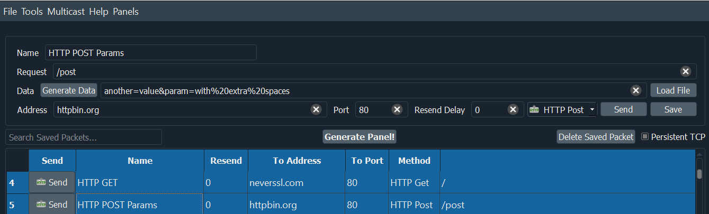This screenshot has height=214, width=709.
Task: Open the File menu
Action: click(10, 12)
